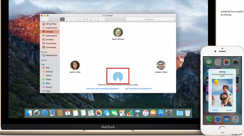Select Remote Disc under Devices
Image resolution: width=244 pixels, height=136 pixels.
pyautogui.click(x=50, y=55)
